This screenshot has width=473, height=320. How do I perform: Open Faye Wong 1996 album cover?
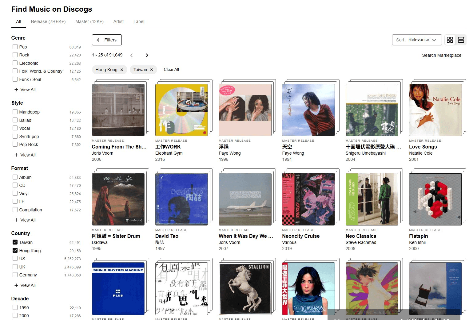click(245, 110)
